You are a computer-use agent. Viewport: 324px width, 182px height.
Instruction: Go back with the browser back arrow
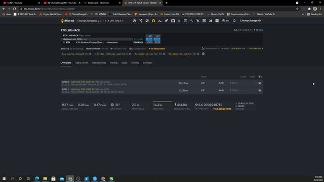4,9
